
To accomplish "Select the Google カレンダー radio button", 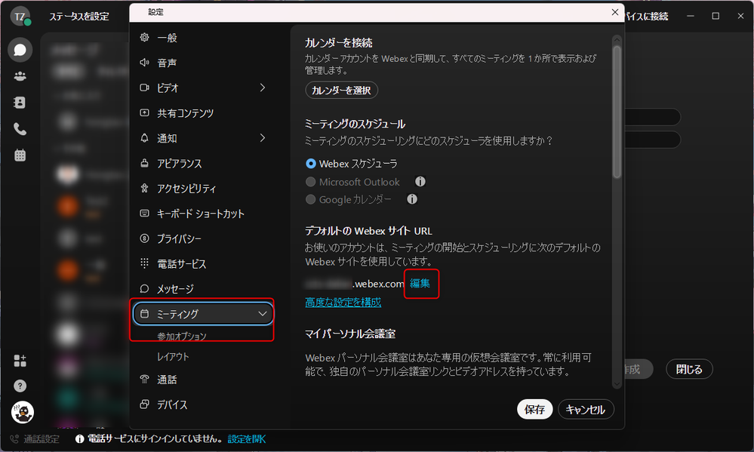I will pos(311,199).
